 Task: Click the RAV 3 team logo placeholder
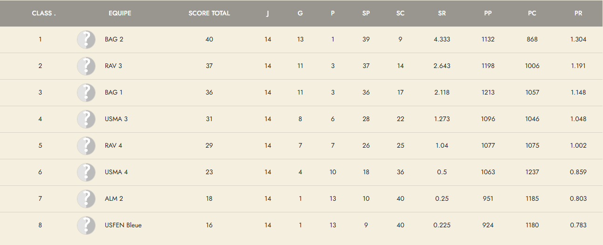pos(86,66)
